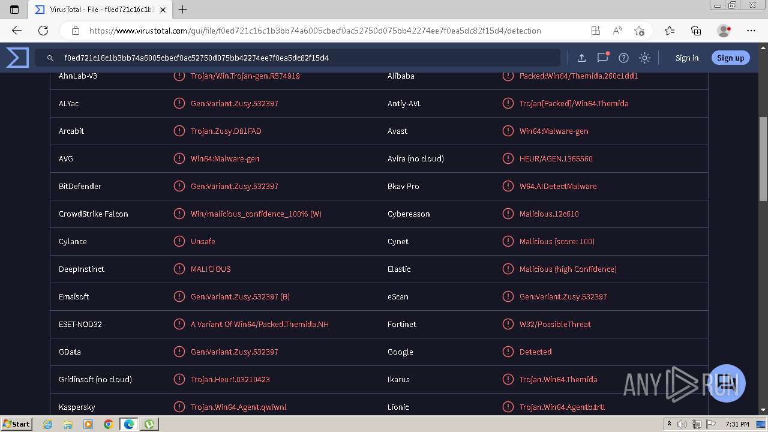
Task: Select the Win/malicious_confidence_100% (W) result
Action: (256, 214)
